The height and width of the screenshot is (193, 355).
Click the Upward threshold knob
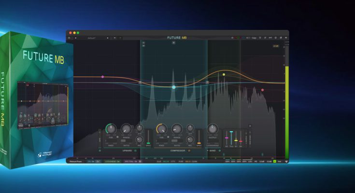pos(111,129)
